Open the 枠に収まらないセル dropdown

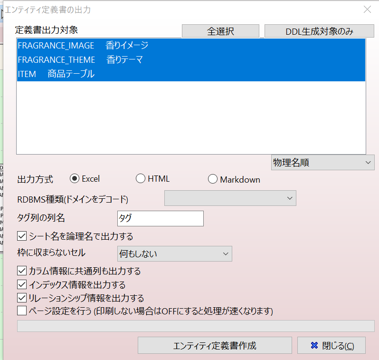pyautogui.click(x=174, y=254)
